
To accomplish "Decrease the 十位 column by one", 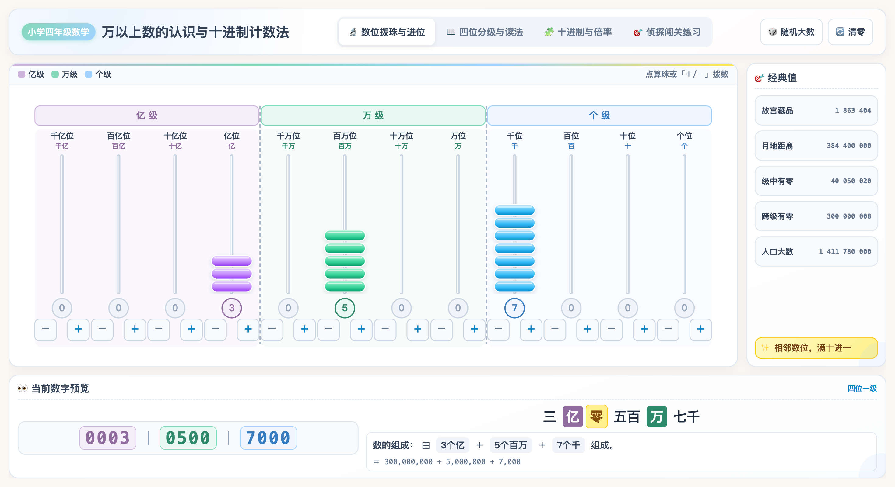I will tap(612, 330).
